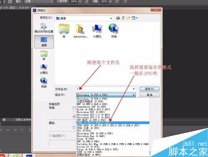Enable the airbrush icon after flow field
The width and height of the screenshot is (208, 157).
pyautogui.click(x=117, y=2)
